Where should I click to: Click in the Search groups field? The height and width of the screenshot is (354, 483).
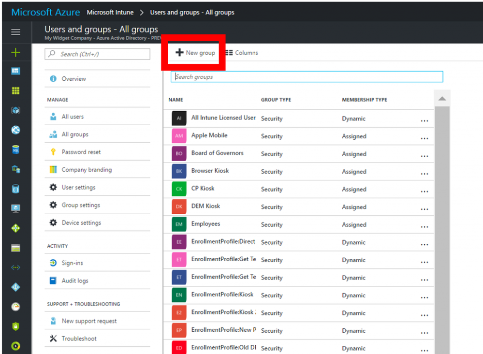pyautogui.click(x=307, y=77)
